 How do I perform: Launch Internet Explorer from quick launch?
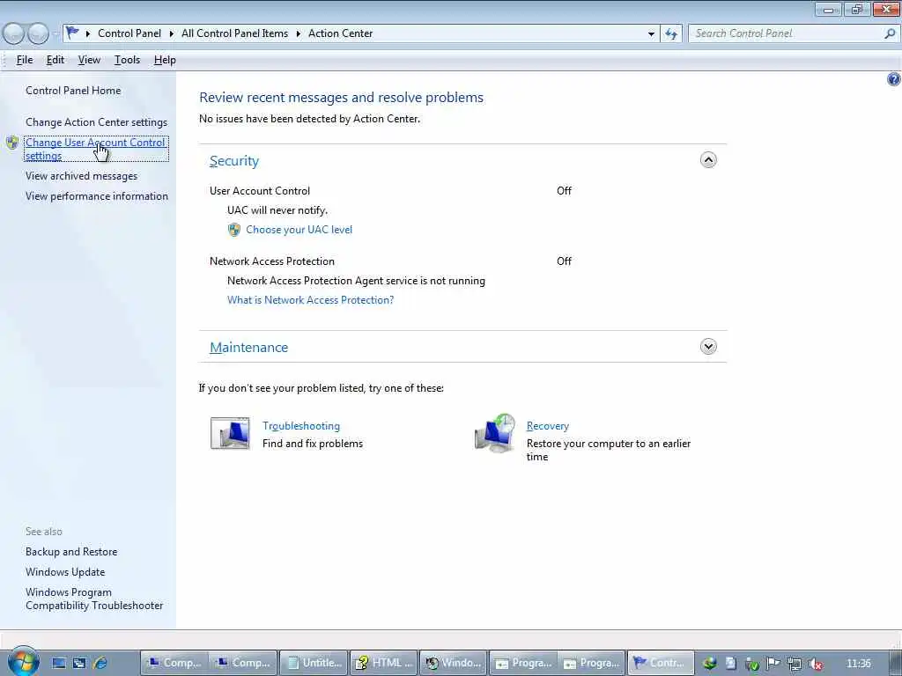point(100,663)
